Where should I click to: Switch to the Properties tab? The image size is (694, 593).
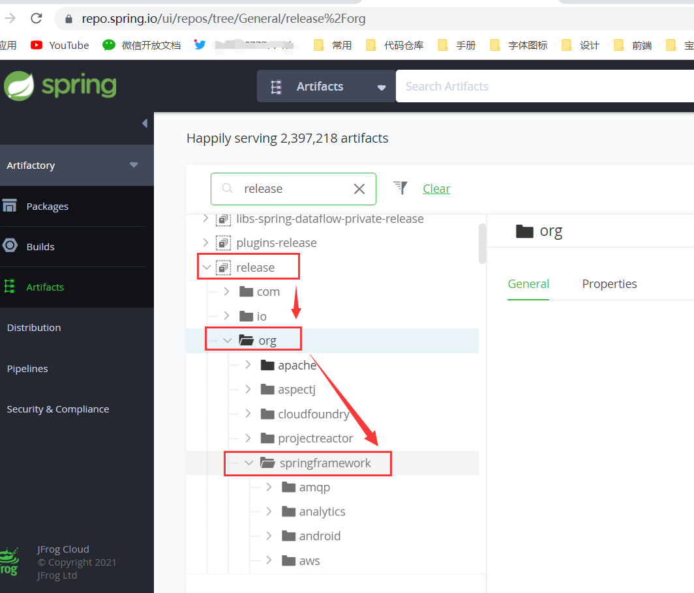click(609, 284)
